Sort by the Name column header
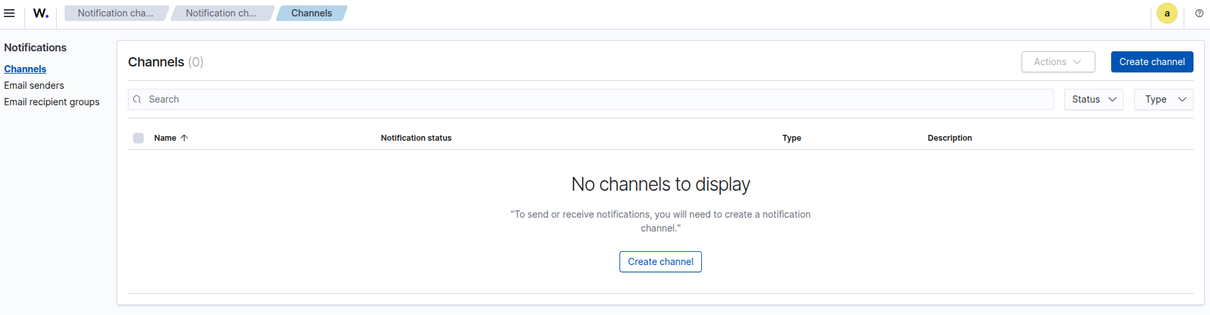The height and width of the screenshot is (315, 1210). click(x=165, y=138)
